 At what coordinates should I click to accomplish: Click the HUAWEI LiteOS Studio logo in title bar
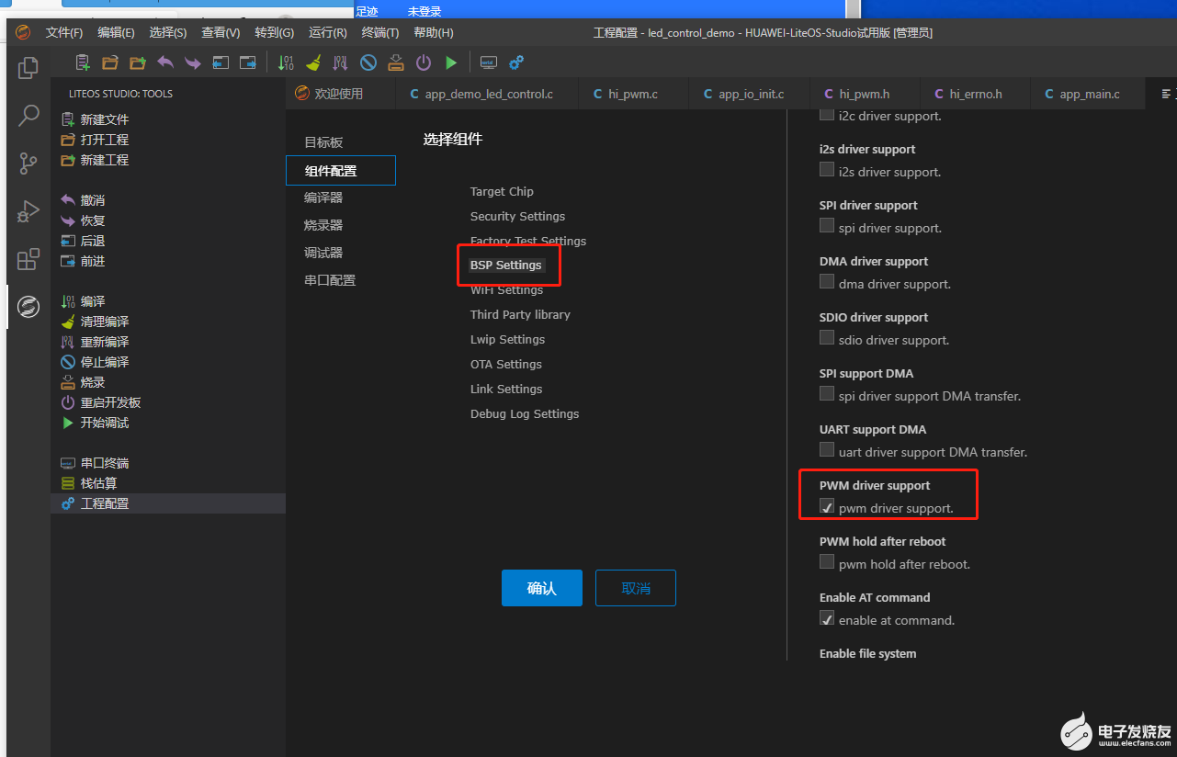tap(23, 32)
